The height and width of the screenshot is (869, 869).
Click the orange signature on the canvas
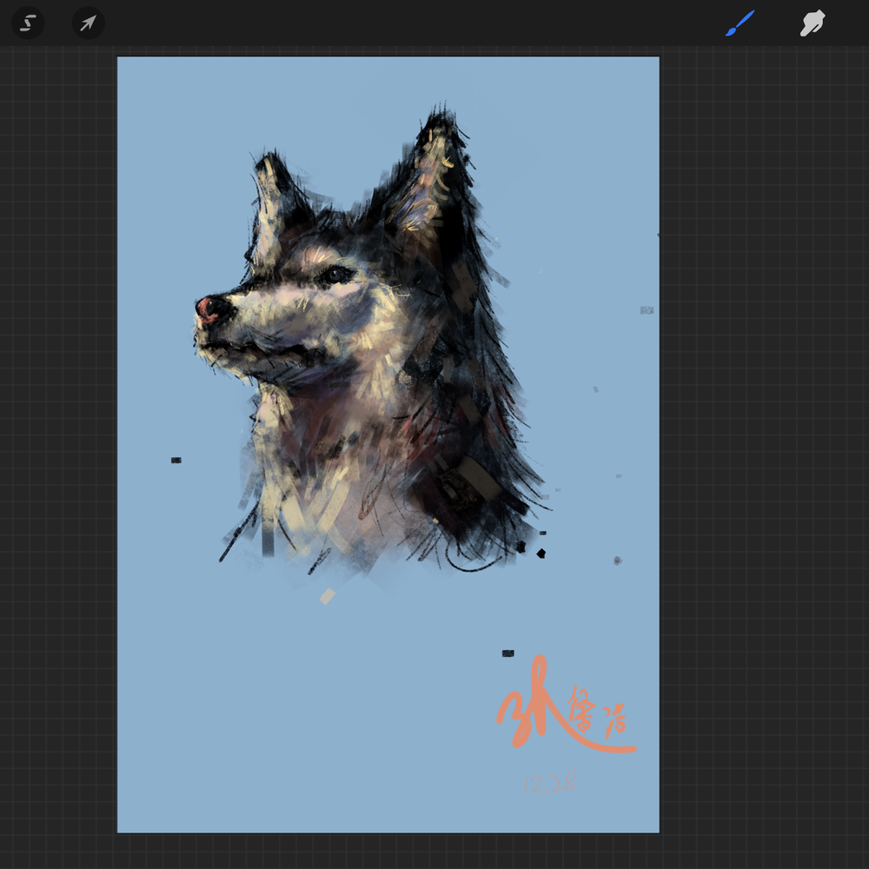pyautogui.click(x=566, y=704)
